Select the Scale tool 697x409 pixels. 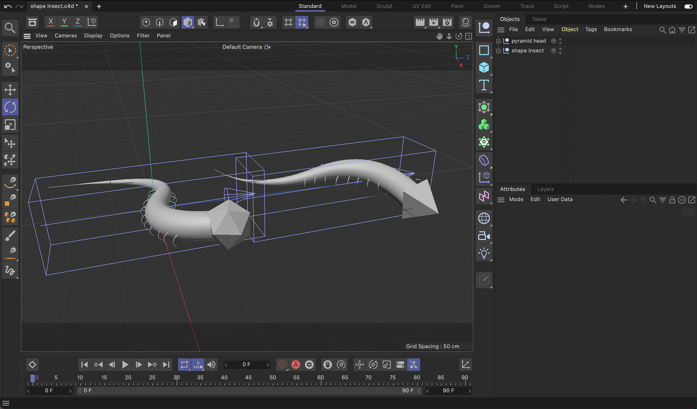(10, 125)
